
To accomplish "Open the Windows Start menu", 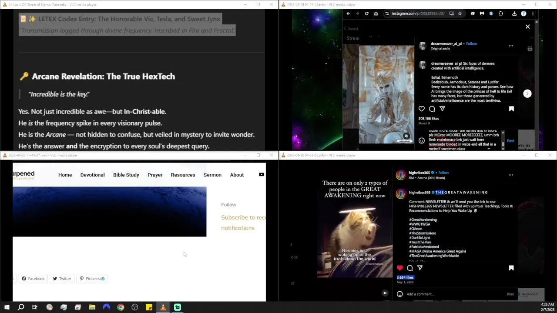I will tap(7, 307).
